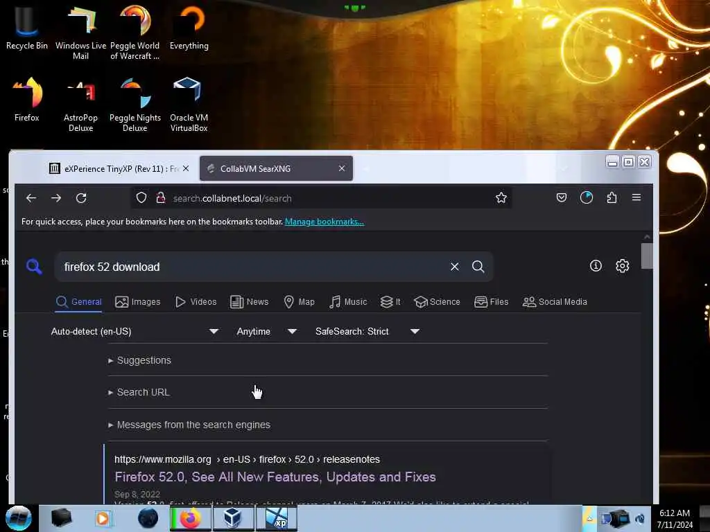Open the Firefox hamburger application menu

coord(637,197)
